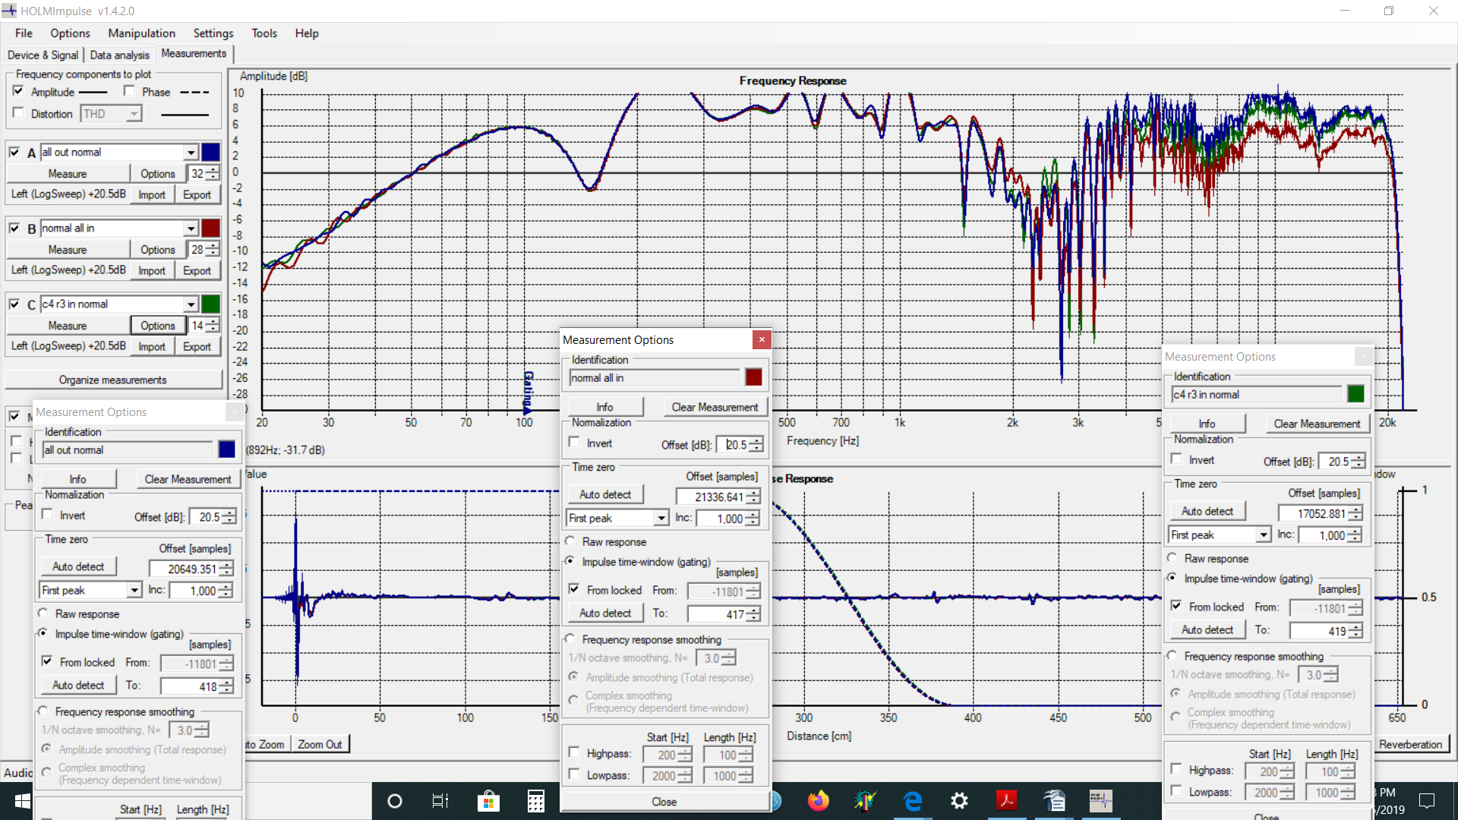The width and height of the screenshot is (1458, 820).
Task: Adjust measurement B count spinner from 28
Action: coord(213,249)
